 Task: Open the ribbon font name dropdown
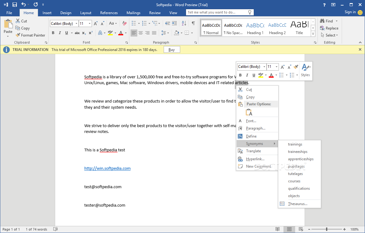tap(76, 24)
